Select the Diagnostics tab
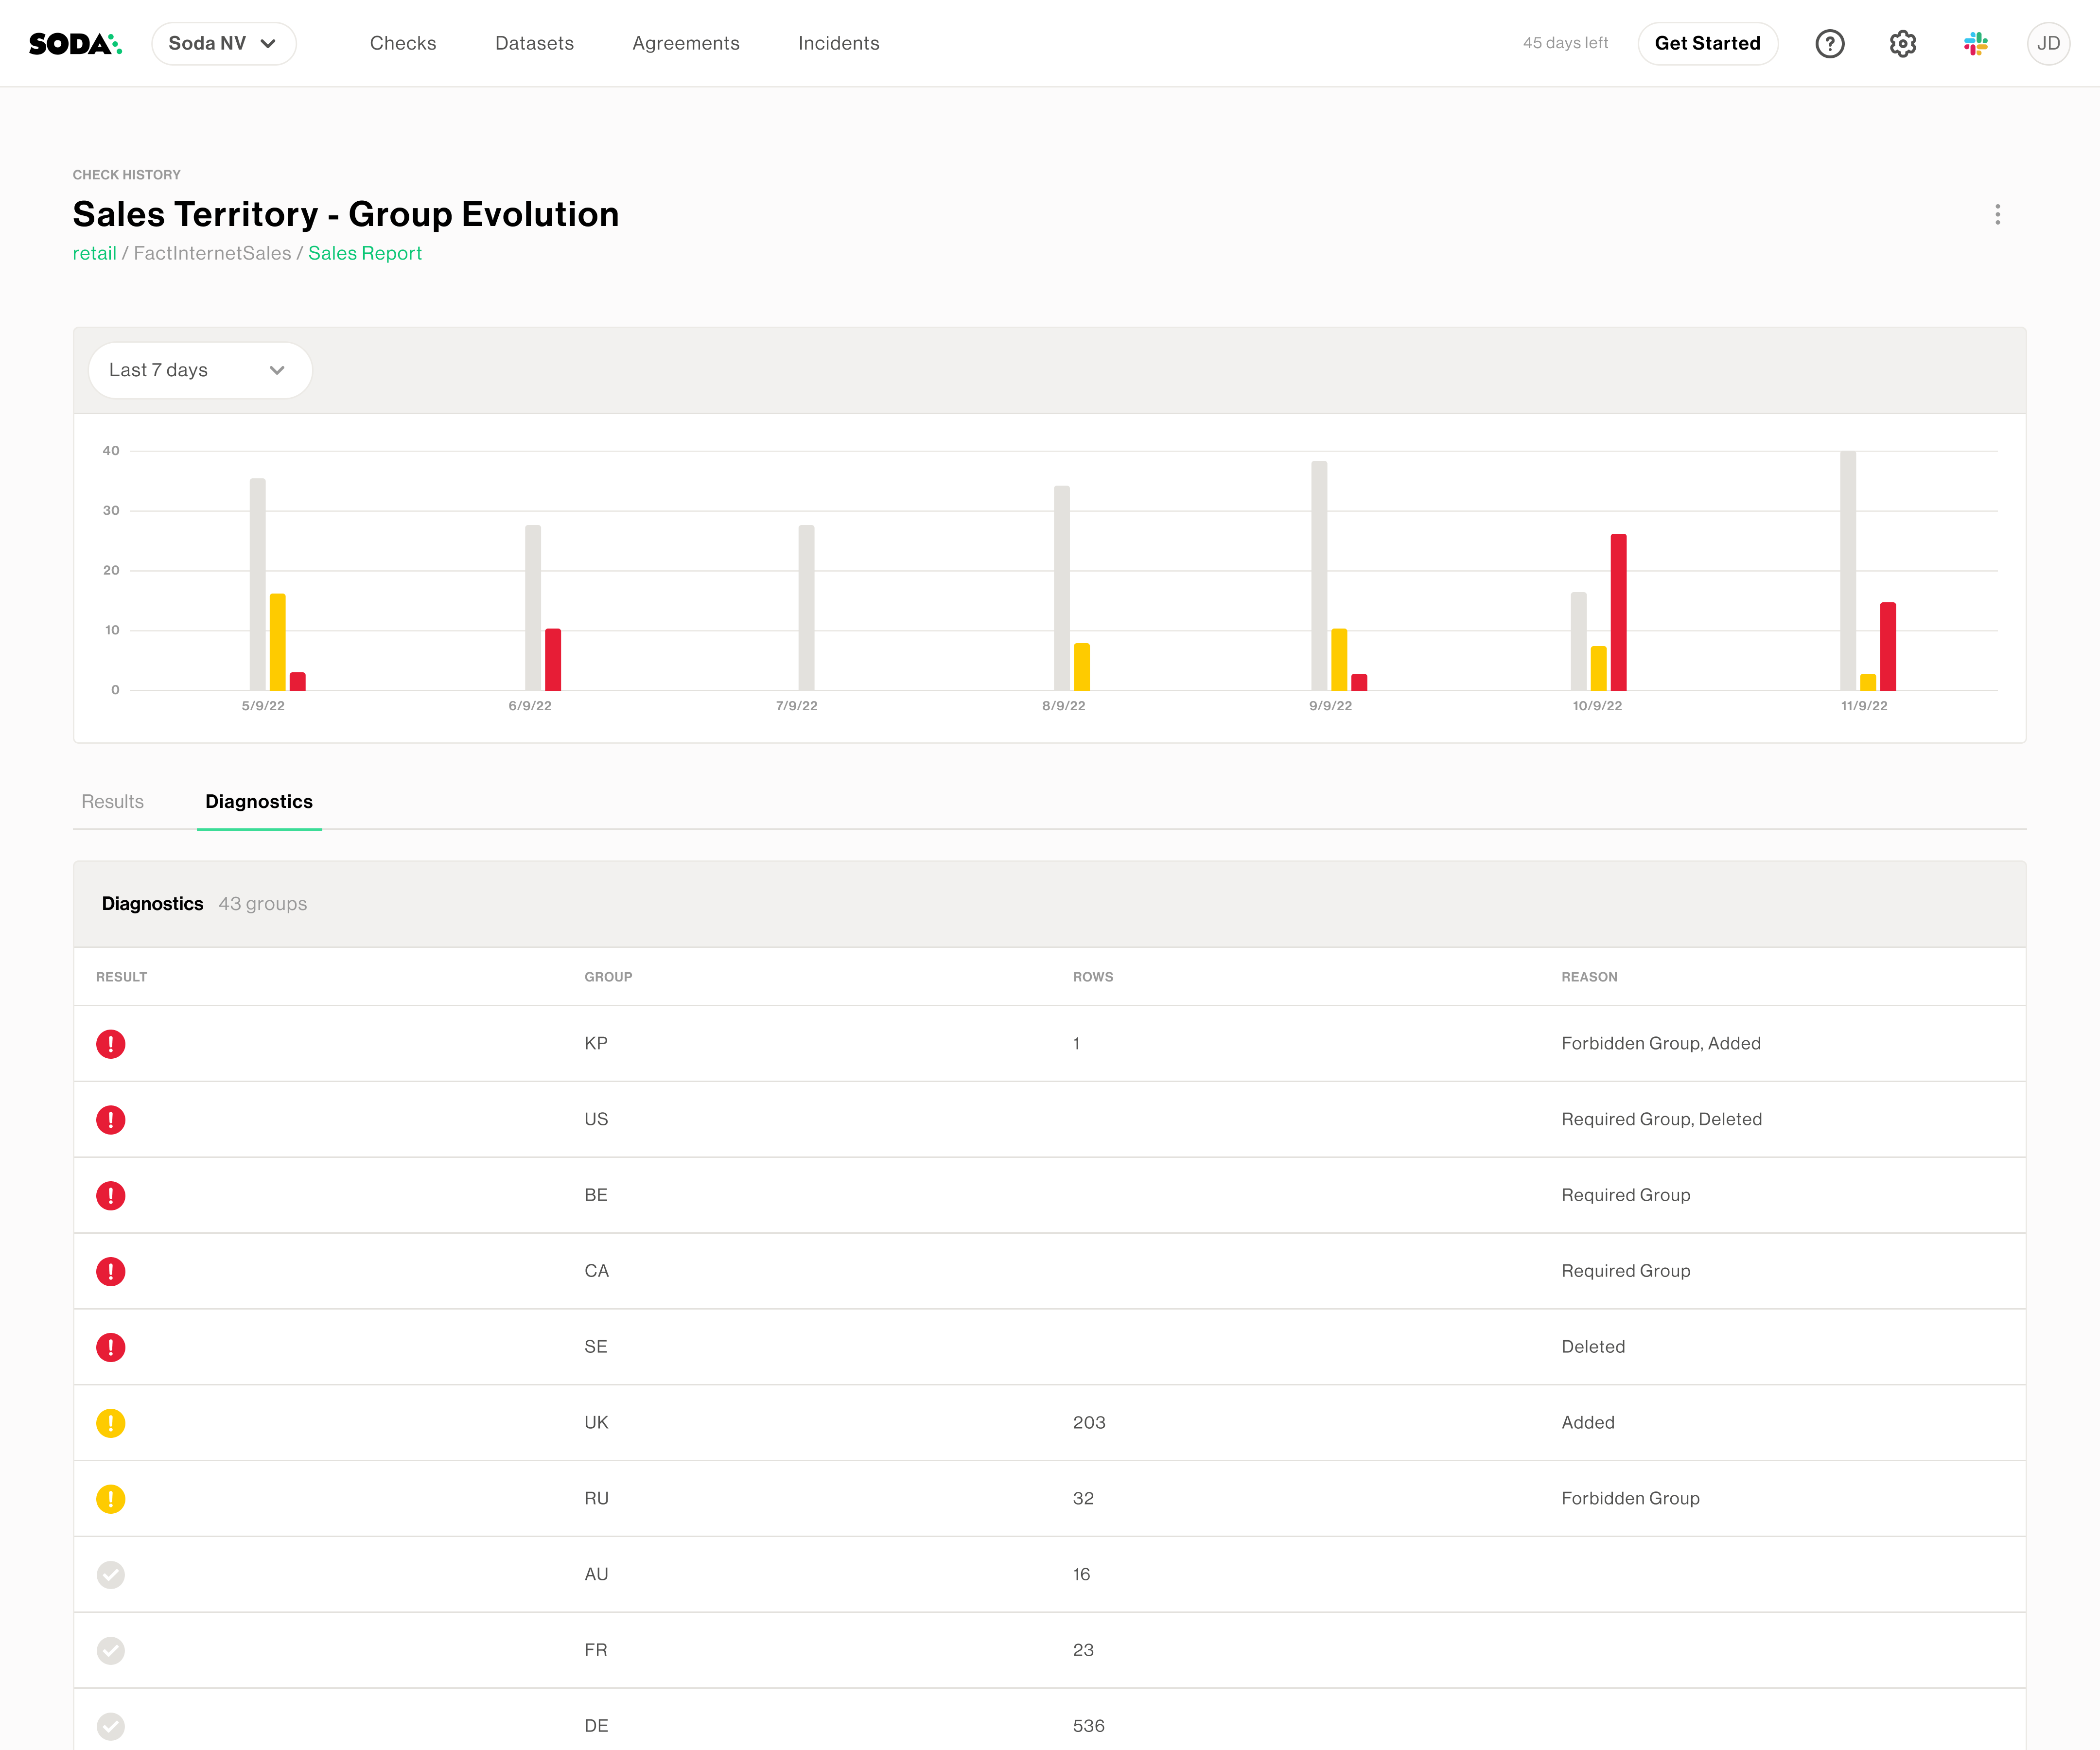The width and height of the screenshot is (2100, 1750). point(259,802)
